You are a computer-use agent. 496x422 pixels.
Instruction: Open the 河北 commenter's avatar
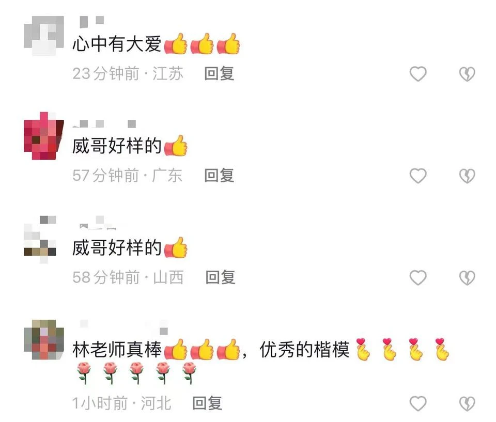tap(44, 339)
